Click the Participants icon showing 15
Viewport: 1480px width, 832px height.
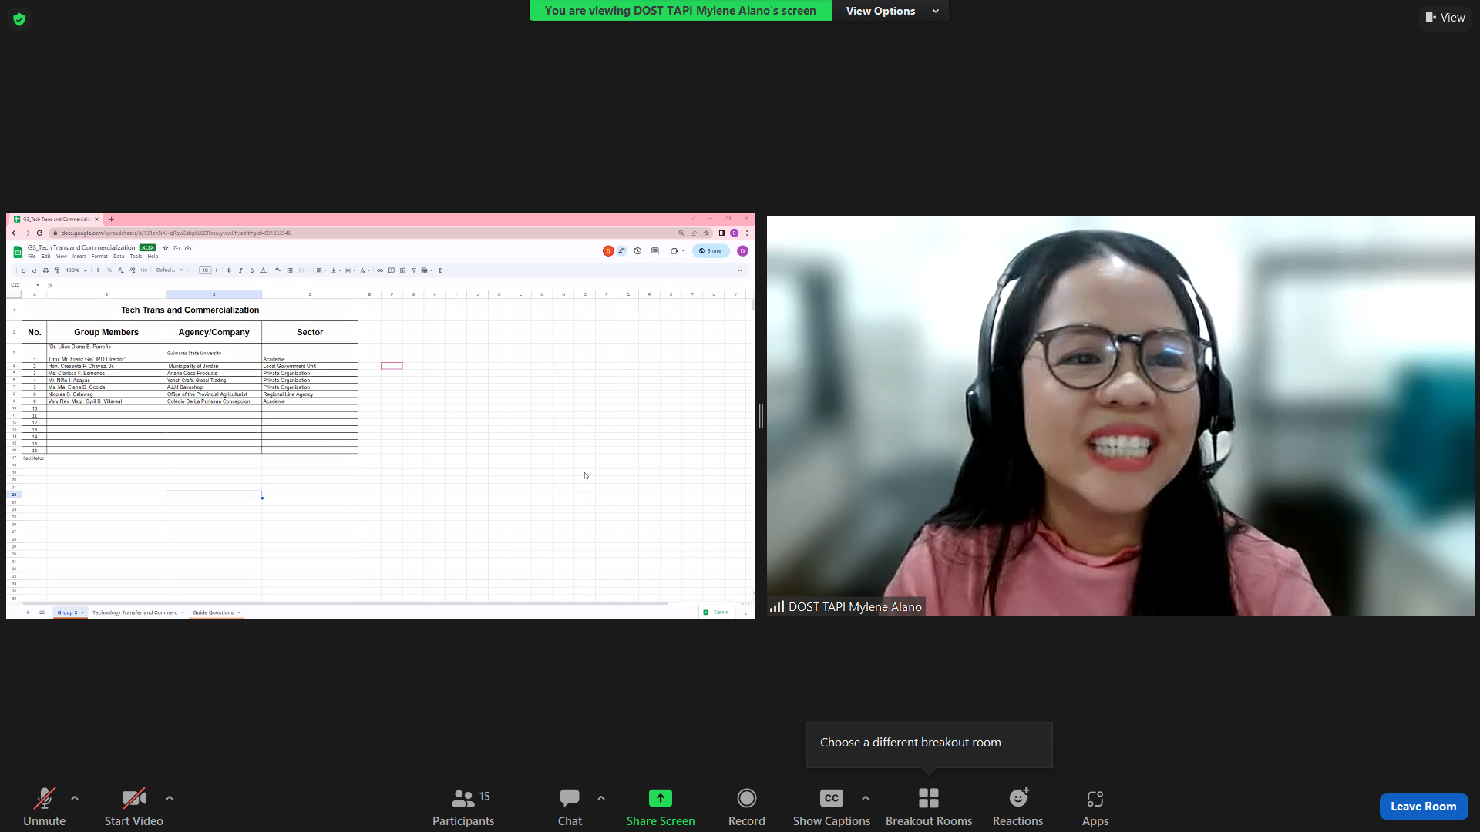tap(463, 806)
